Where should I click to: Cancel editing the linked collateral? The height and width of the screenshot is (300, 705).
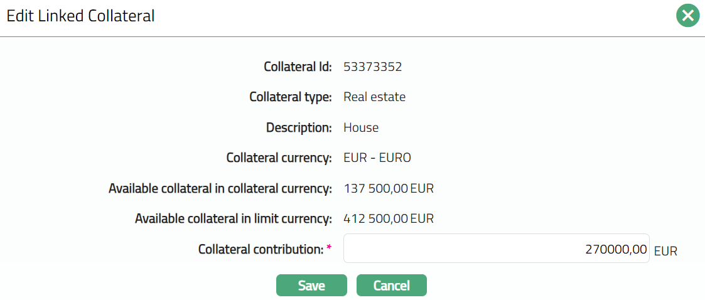391,286
